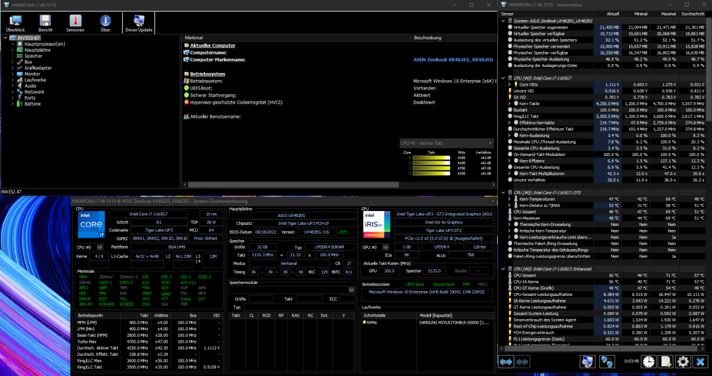Select the Netzwerk tree node
Viewport: 712px width, 376px height.
(34, 91)
